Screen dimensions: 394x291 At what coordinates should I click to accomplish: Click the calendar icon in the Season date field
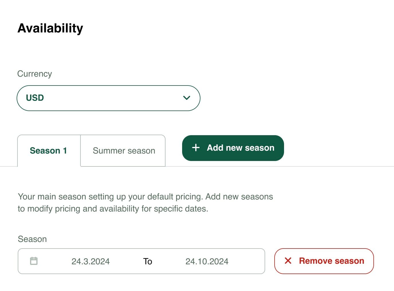click(x=34, y=261)
